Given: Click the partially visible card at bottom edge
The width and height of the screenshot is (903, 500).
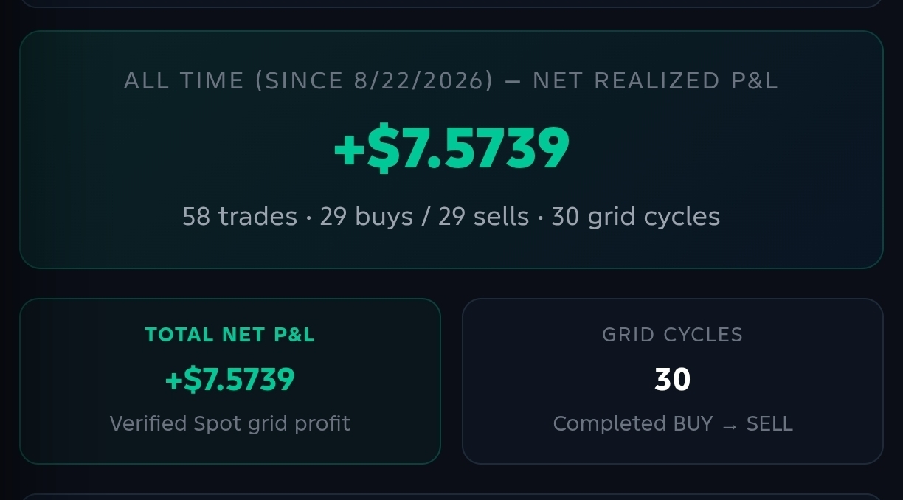Looking at the screenshot, I should 451,497.
